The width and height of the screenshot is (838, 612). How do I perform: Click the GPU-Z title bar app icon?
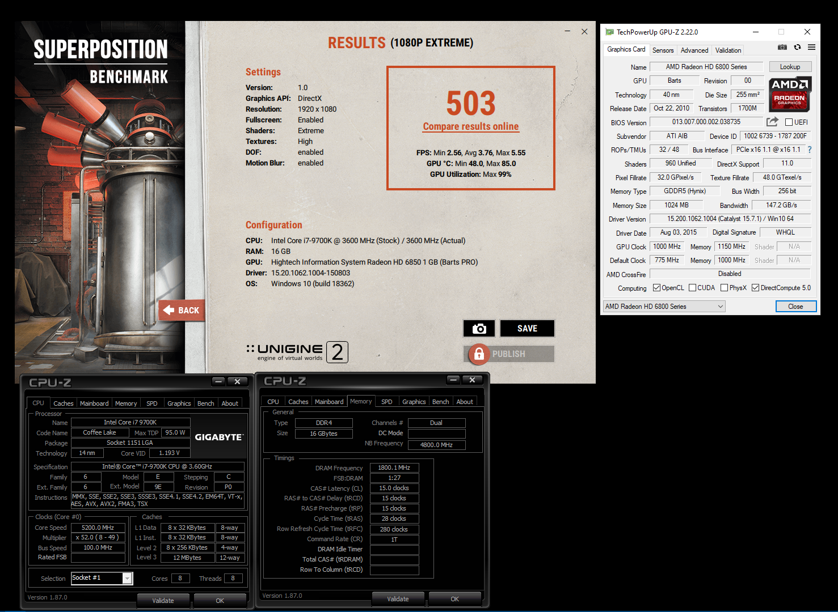coord(609,32)
